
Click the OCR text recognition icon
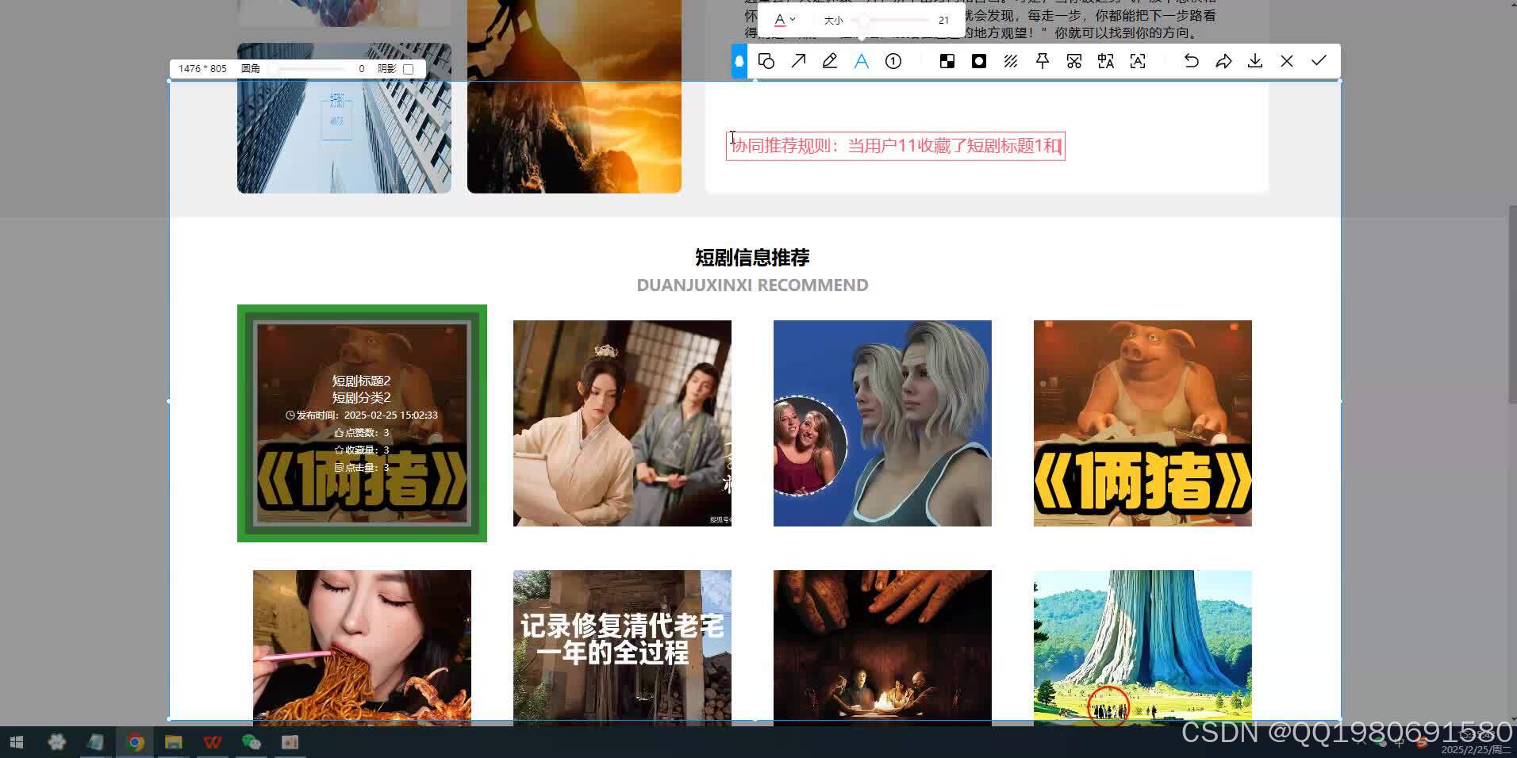click(1138, 61)
